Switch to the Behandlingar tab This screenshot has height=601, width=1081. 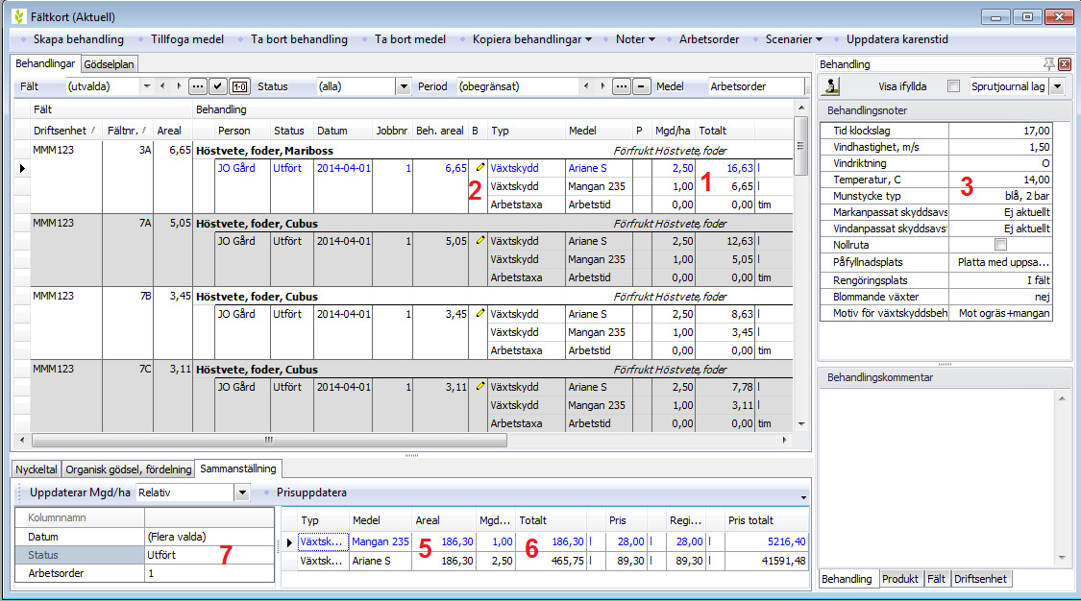pyautogui.click(x=45, y=63)
